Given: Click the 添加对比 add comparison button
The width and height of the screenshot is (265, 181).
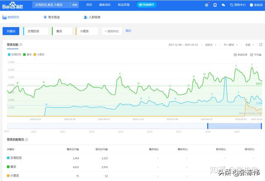Looking at the screenshot, I should [x=112, y=31].
